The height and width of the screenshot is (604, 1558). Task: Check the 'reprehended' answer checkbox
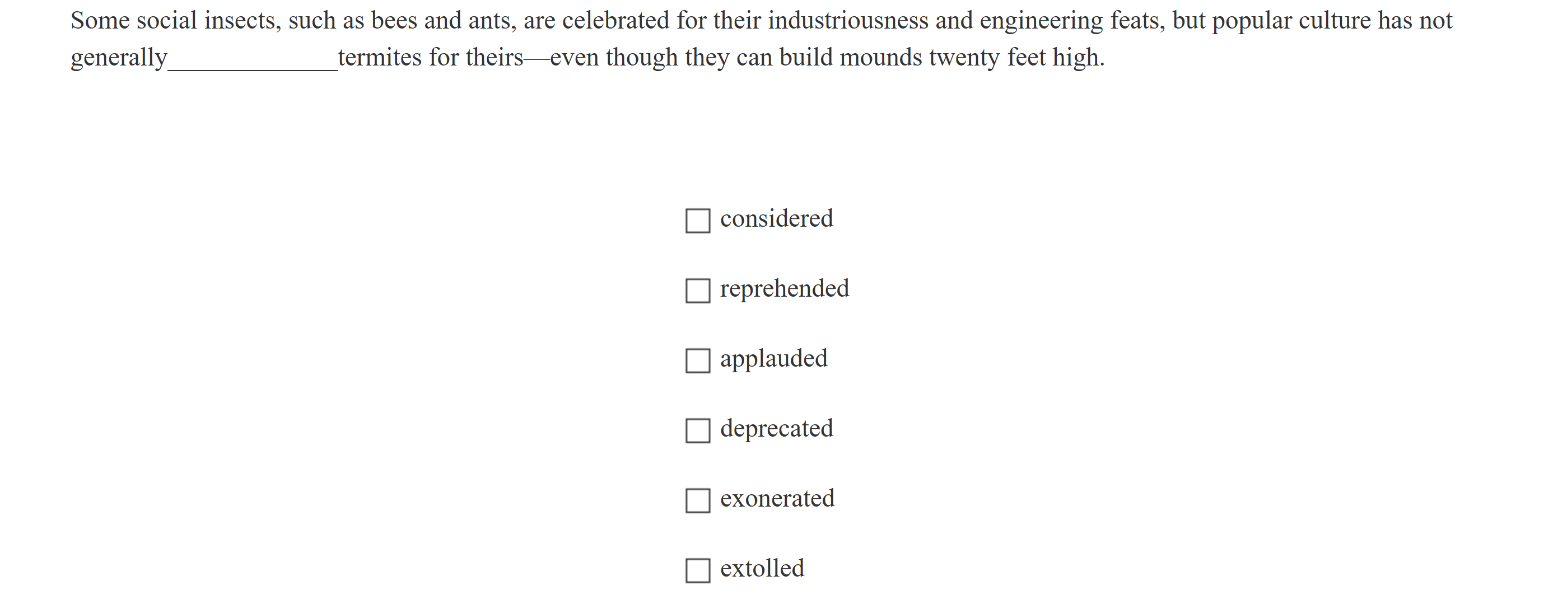(698, 292)
